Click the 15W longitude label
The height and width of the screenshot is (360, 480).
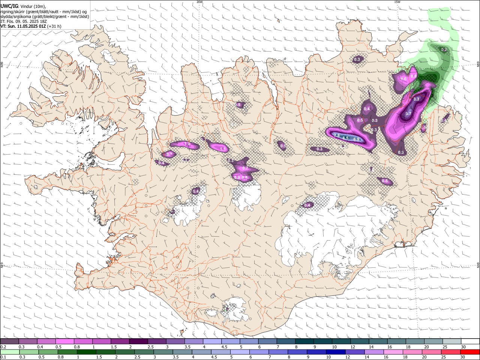point(397,2)
